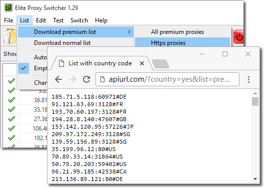Select Https proxies submenu item

182,42
